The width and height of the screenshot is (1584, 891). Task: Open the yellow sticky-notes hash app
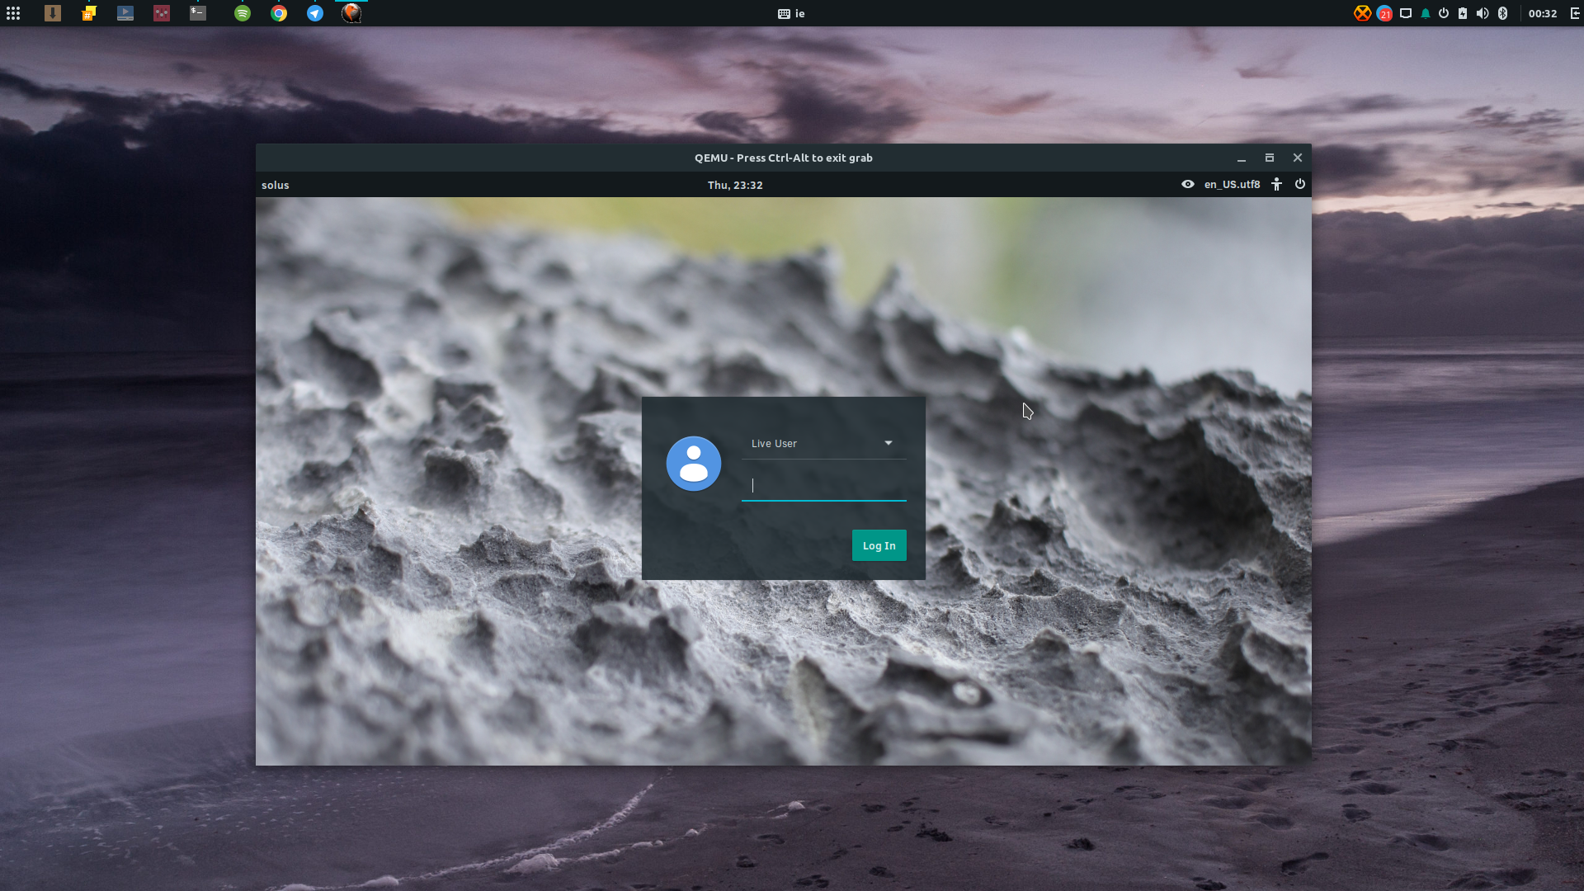click(89, 13)
